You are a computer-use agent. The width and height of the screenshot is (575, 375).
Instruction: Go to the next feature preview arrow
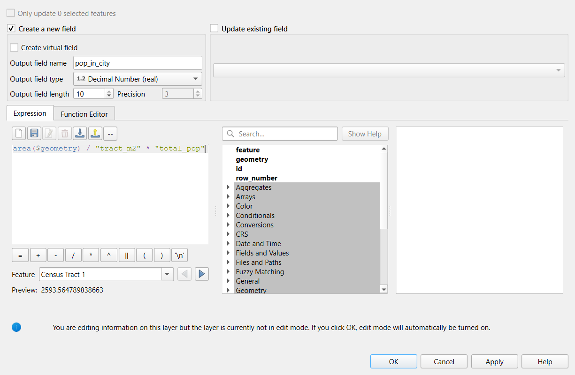tap(202, 274)
